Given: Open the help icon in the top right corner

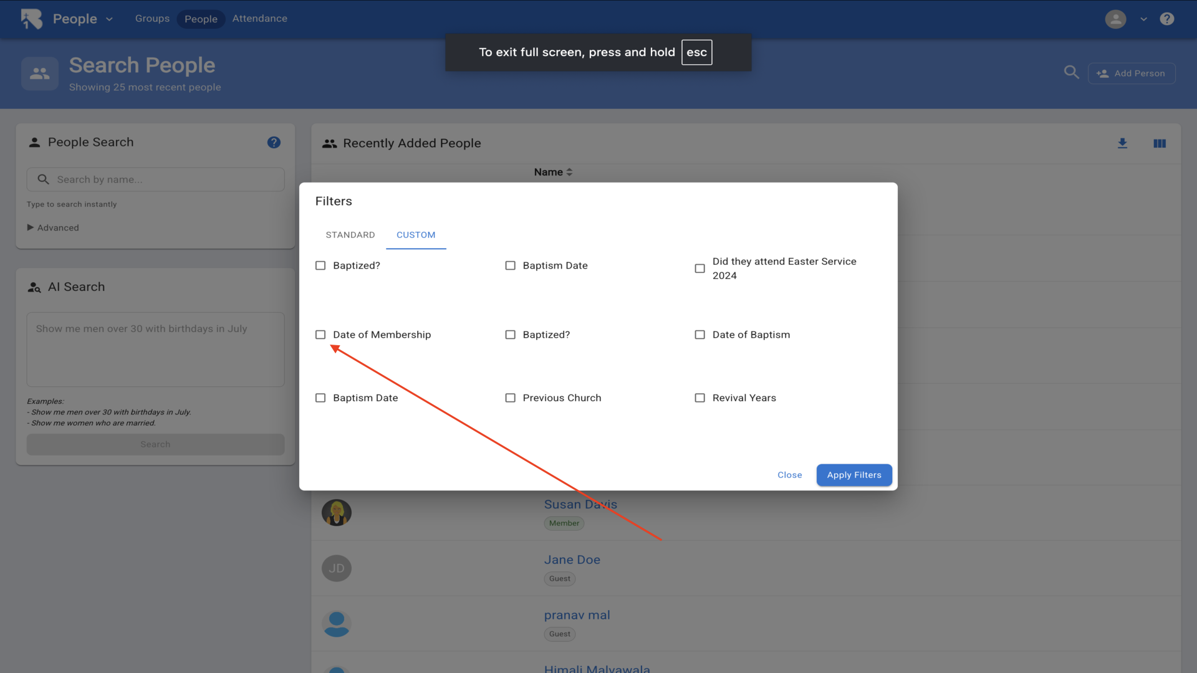Looking at the screenshot, I should click(x=1167, y=19).
